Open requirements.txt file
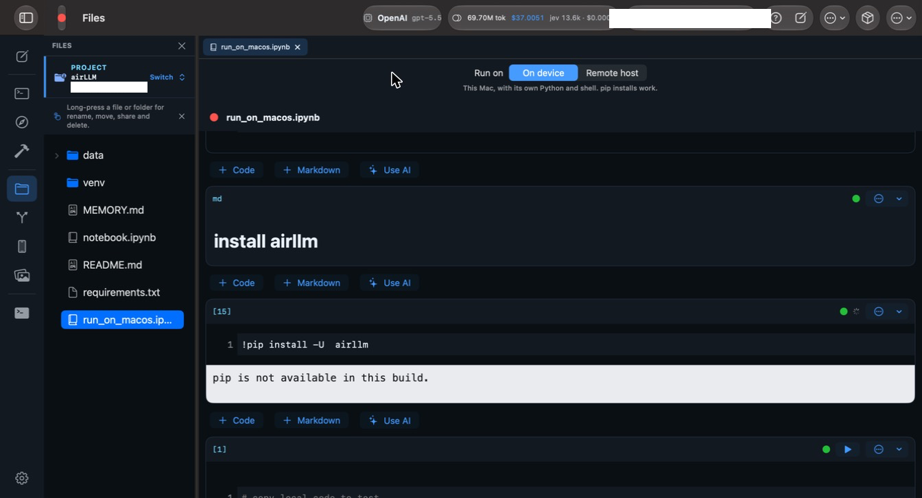922x498 pixels. coord(121,293)
